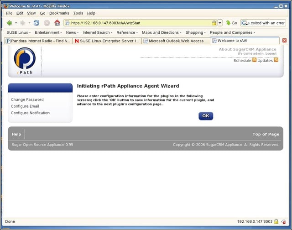Click the address bar site icon
The width and height of the screenshot is (292, 230).
(67, 23)
